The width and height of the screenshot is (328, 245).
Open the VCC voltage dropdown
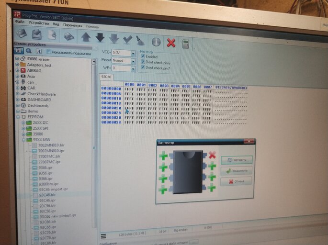point(133,54)
